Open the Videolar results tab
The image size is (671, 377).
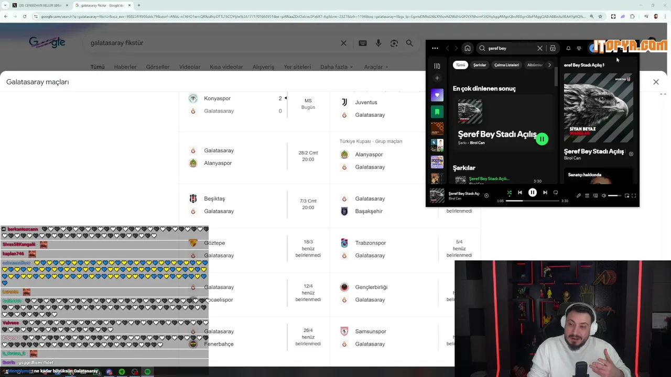point(190,67)
